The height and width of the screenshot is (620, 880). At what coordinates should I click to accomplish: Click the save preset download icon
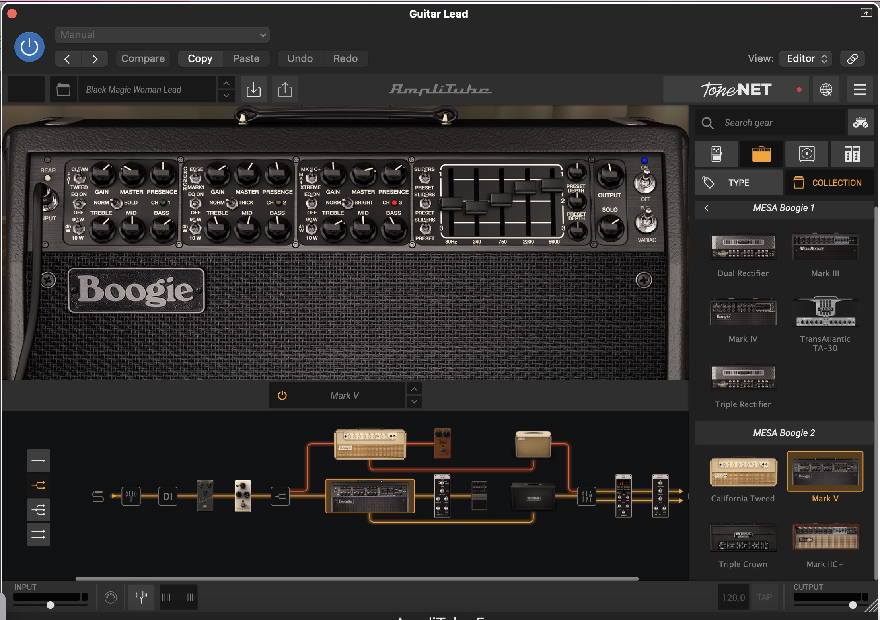pos(253,90)
